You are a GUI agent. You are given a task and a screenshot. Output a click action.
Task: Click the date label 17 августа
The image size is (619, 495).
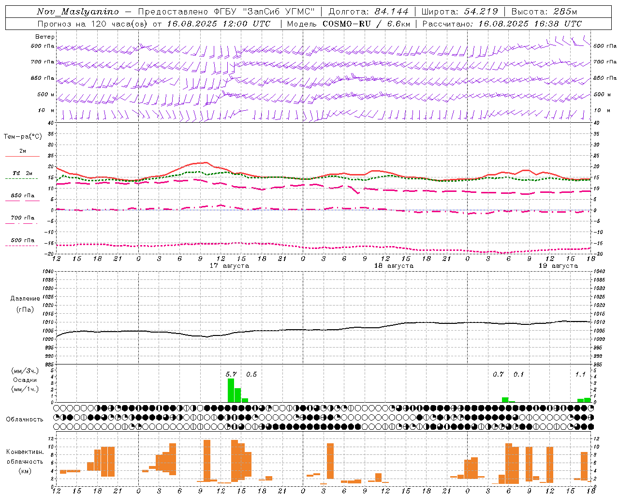[229, 266]
